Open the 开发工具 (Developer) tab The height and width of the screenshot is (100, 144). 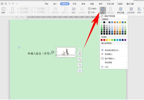coord(110,4)
